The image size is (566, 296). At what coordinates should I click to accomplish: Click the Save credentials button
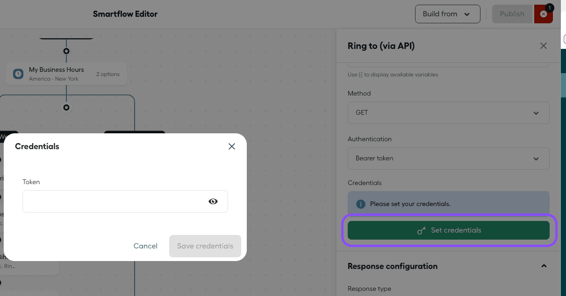pos(205,246)
